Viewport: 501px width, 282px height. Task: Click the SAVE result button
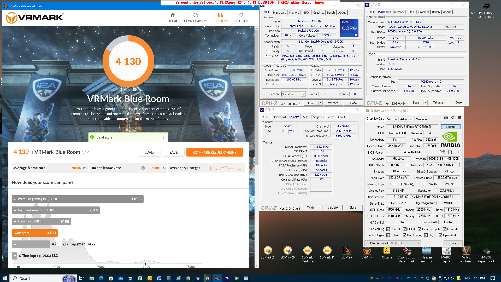pyautogui.click(x=173, y=152)
